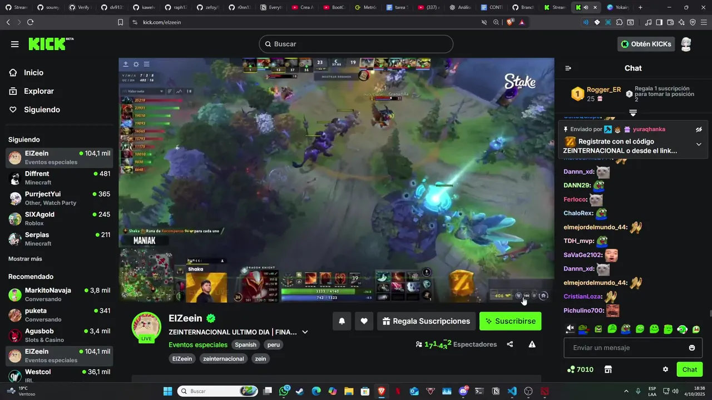Open the Windows Start menu
The width and height of the screenshot is (712, 400).
(167, 391)
